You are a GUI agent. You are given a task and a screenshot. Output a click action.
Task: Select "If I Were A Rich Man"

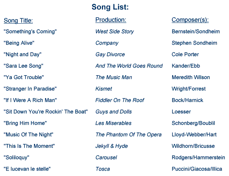pyautogui.click(x=30, y=100)
